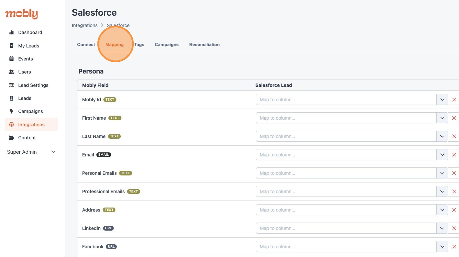Remove the Mobly Id mapping with red X
This screenshot has width=459, height=257.
[454, 100]
